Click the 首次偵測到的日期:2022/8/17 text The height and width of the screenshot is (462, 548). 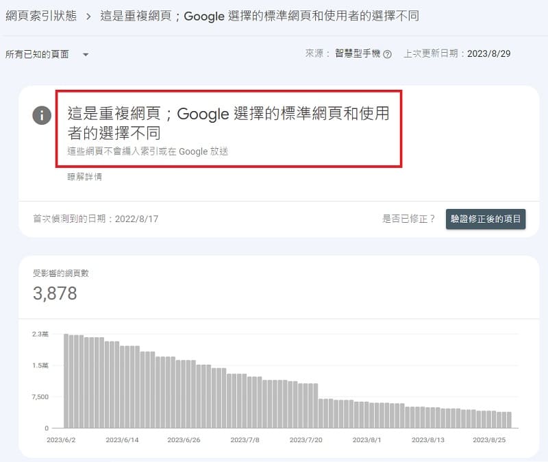95,219
